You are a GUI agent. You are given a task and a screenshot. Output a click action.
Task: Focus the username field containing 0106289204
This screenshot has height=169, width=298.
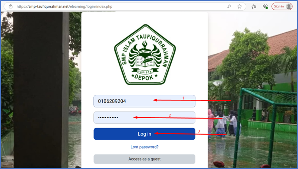[144, 101]
